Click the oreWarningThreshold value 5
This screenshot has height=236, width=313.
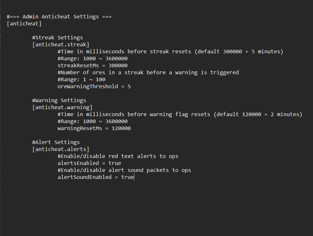pos(129,86)
